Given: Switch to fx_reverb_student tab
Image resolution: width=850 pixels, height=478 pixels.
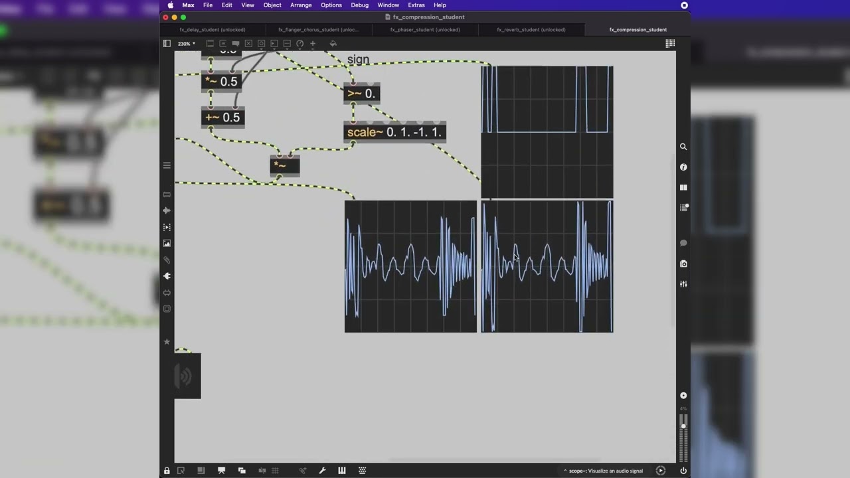Looking at the screenshot, I should 531,30.
